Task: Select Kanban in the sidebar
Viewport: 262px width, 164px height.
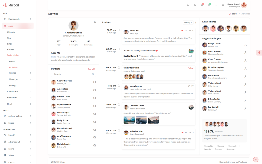Action: [11, 49]
